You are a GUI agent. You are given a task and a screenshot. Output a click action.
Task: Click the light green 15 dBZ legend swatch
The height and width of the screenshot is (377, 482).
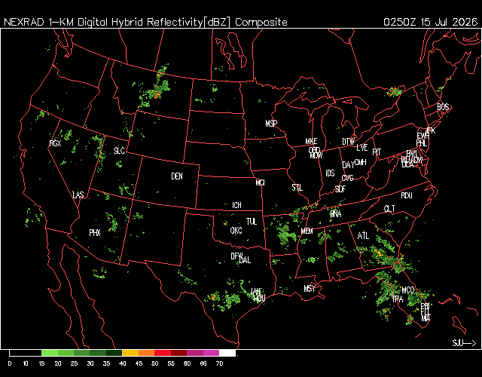tap(49, 353)
